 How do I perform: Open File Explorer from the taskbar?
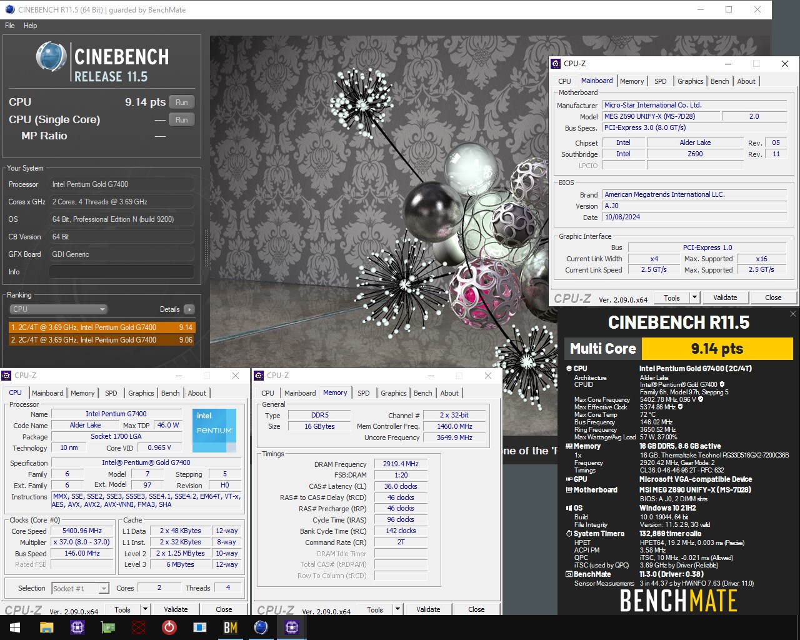tap(47, 627)
